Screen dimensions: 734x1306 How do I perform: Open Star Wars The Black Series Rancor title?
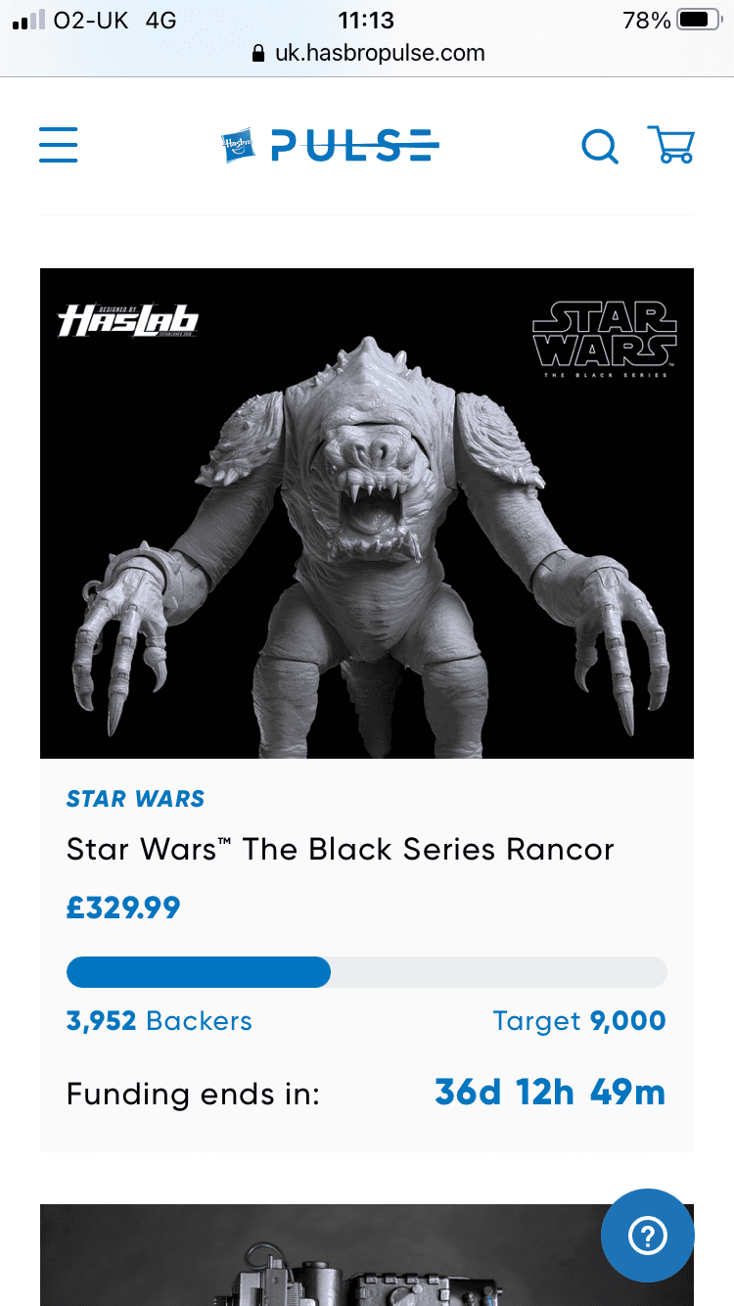(x=341, y=849)
